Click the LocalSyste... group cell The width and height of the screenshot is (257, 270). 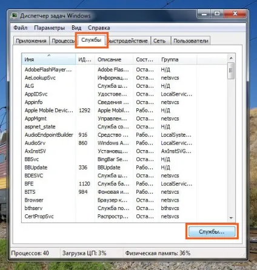click(176, 135)
